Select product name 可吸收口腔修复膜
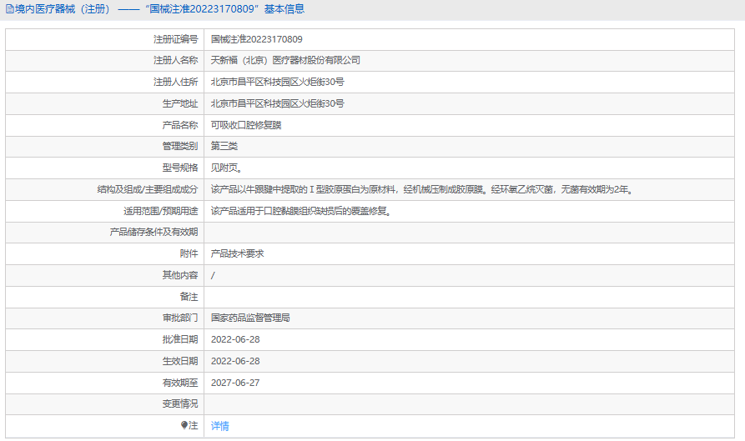The width and height of the screenshot is (745, 441). coord(246,125)
